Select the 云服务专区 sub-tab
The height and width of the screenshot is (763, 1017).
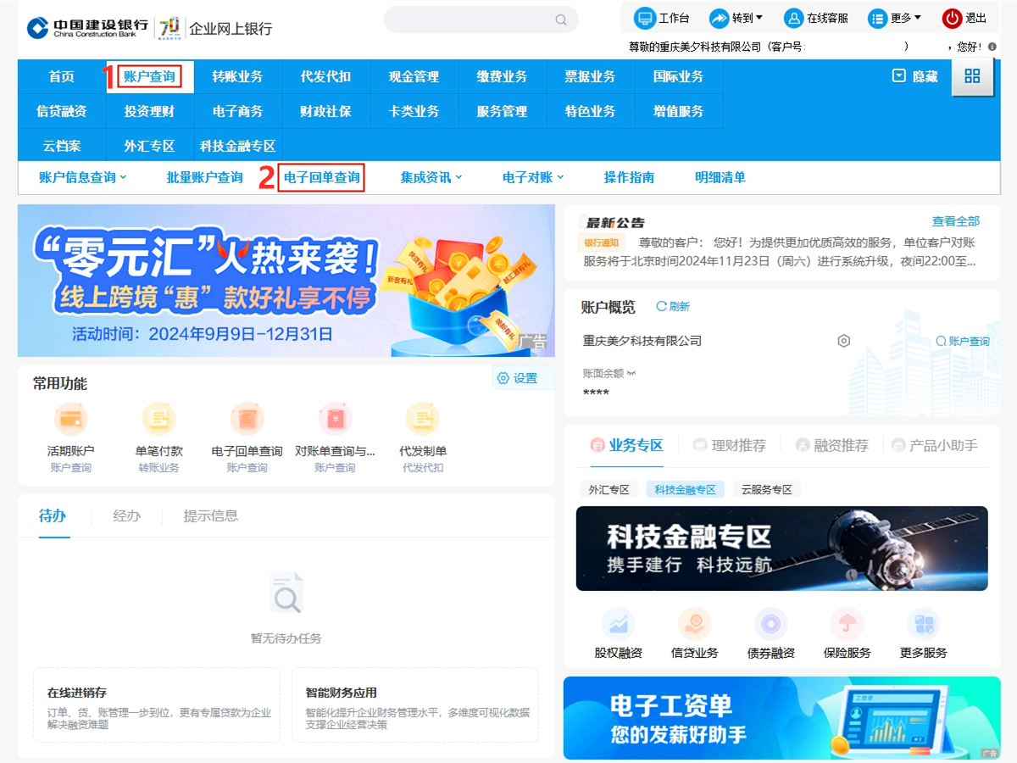766,490
